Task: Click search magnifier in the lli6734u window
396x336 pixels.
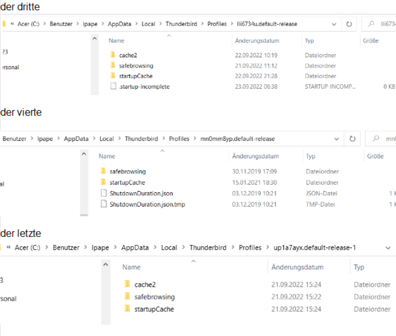Action: coord(372,24)
